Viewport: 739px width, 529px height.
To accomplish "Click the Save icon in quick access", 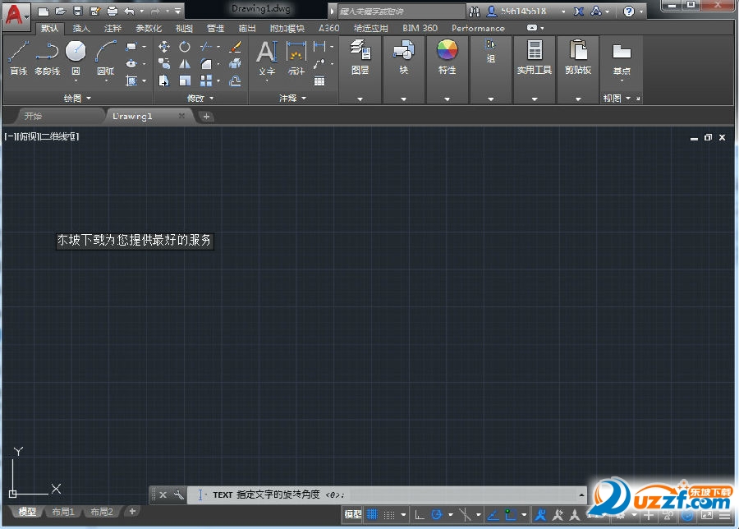I will pyautogui.click(x=78, y=11).
